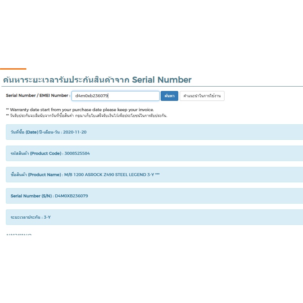
Task: Click the orange accent bar above the heading
Action: (x=13, y=69)
